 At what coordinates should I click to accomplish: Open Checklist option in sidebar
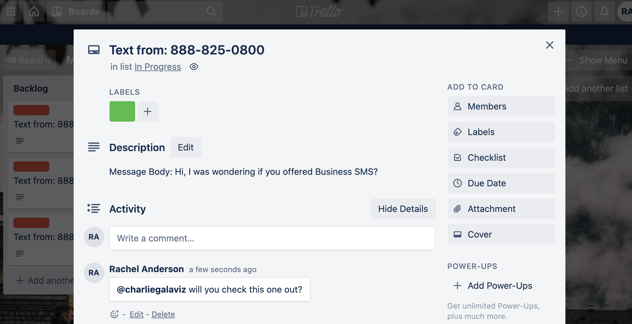click(501, 158)
